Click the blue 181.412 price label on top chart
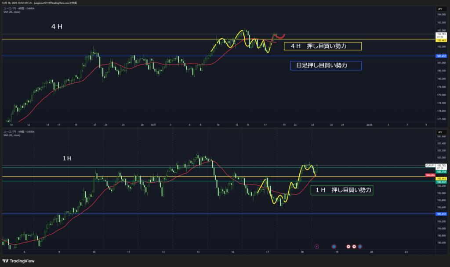 coord(440,56)
